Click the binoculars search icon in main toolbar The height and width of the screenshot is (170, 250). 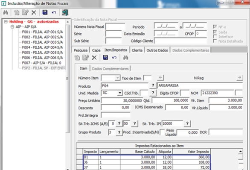click(6, 12)
